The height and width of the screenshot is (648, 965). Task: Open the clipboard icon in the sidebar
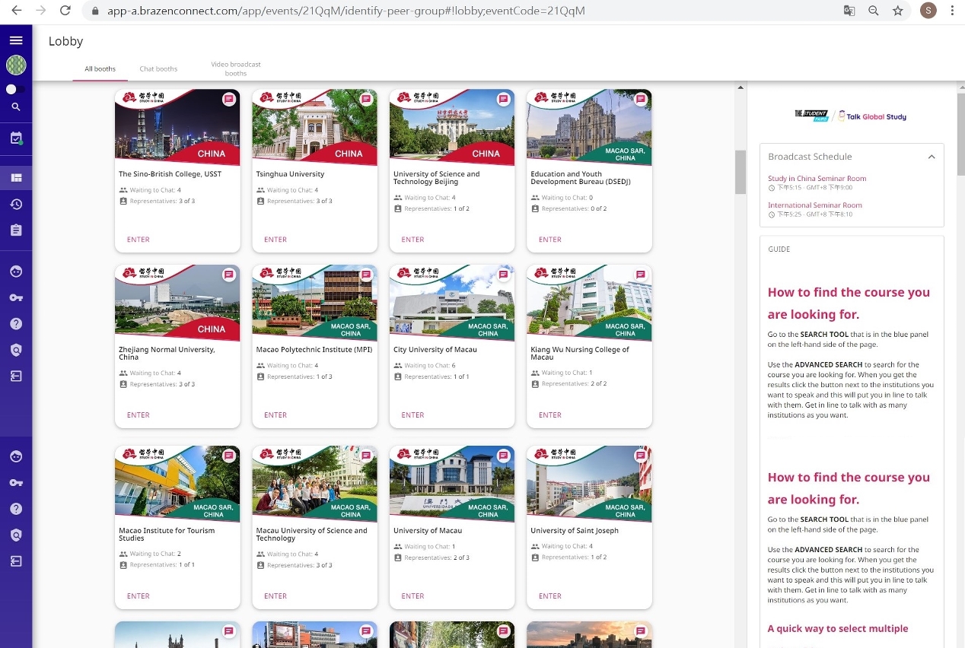pos(16,230)
